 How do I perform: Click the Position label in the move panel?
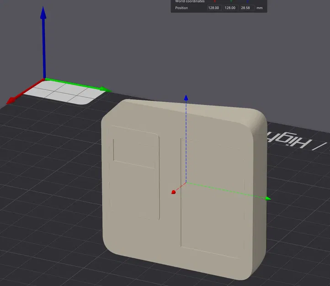click(x=181, y=8)
